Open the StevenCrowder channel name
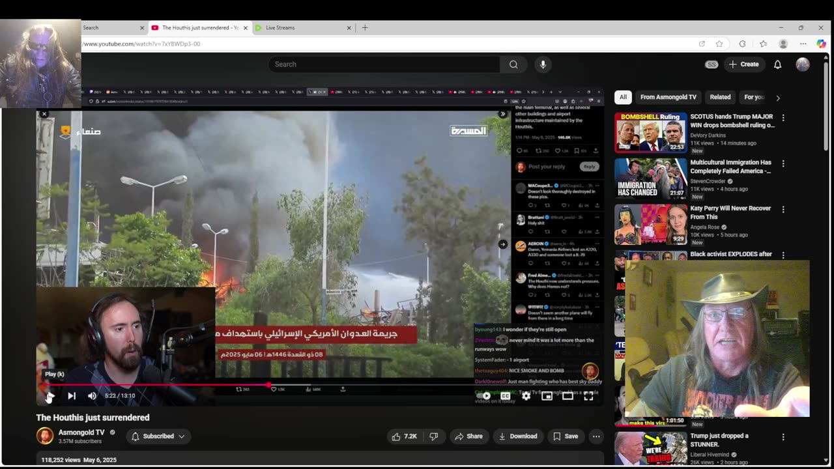The image size is (834, 469). tap(708, 181)
